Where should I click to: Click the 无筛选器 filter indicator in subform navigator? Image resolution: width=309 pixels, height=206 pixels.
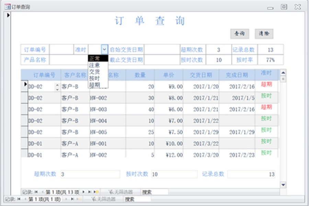120,192
